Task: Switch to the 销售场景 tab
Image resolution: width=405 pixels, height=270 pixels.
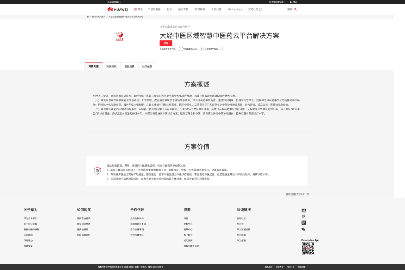Action: pos(129,67)
